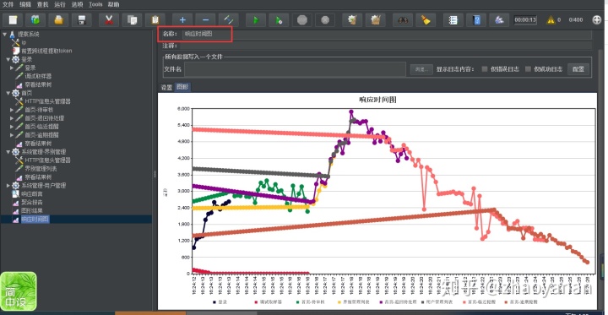The height and width of the screenshot is (315, 608).
Task: Collapse the 登录 thread group
Action: (8, 59)
